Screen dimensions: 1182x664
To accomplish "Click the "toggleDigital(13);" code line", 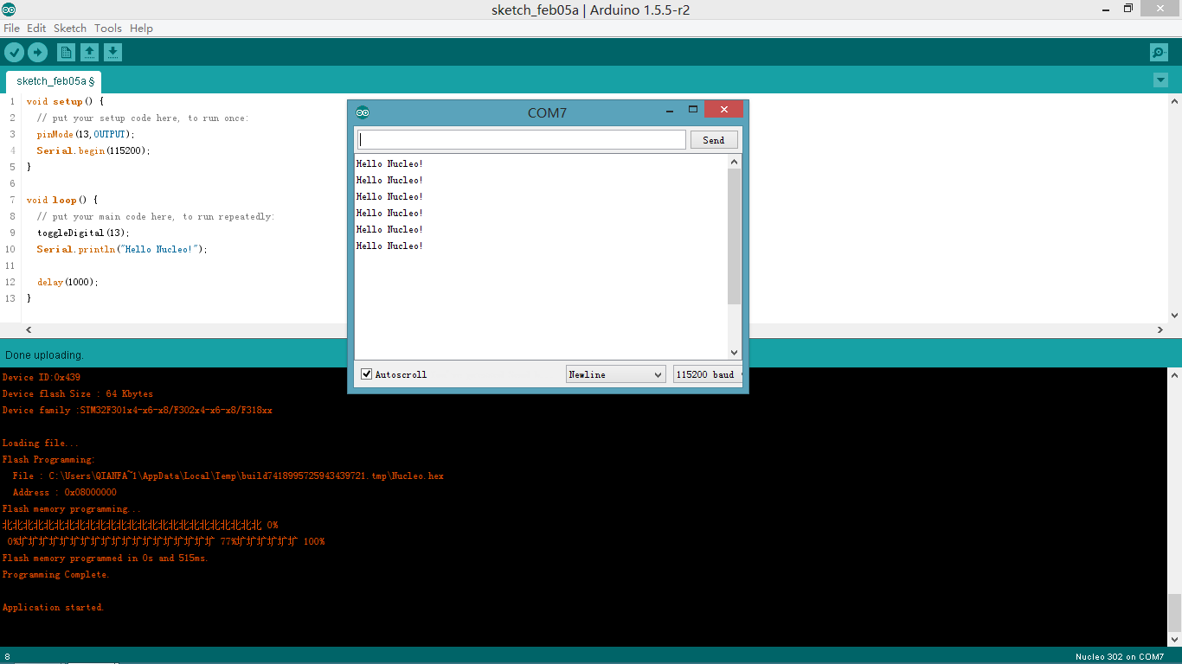I will 83,233.
